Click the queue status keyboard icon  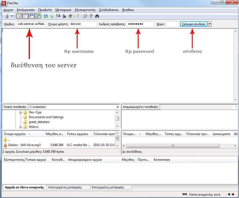point(185,194)
